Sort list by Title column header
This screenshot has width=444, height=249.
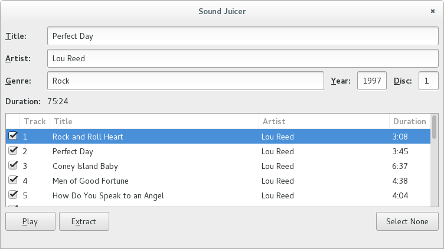pyautogui.click(x=154, y=121)
